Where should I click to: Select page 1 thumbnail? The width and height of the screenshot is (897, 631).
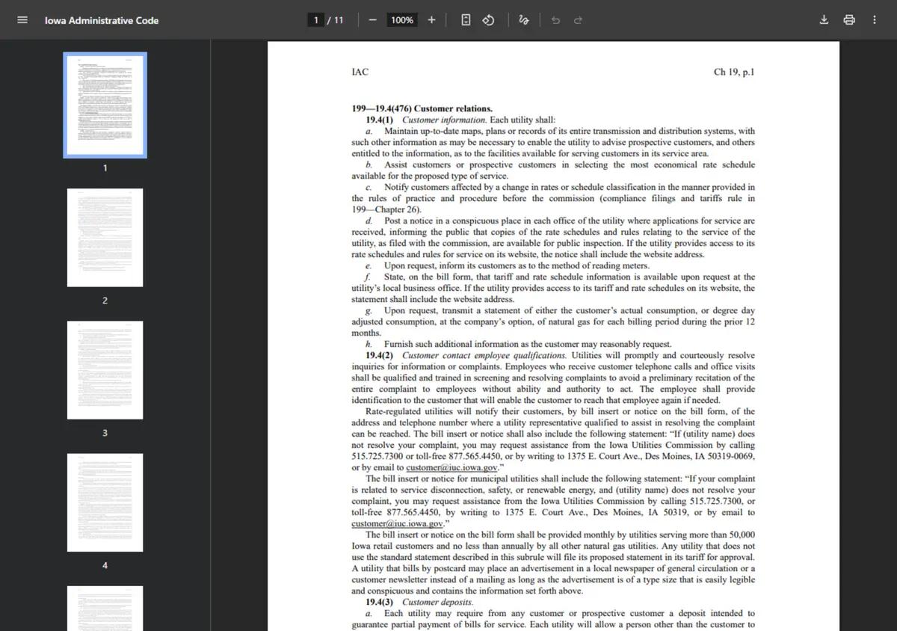coord(105,105)
